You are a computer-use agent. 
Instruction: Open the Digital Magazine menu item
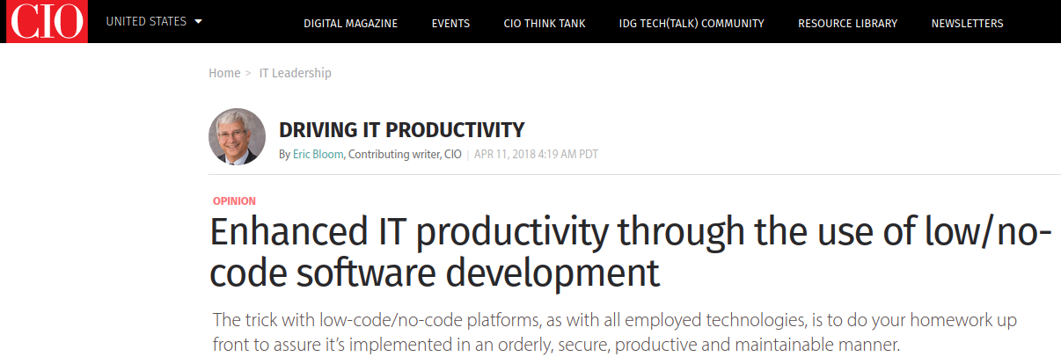tap(350, 24)
